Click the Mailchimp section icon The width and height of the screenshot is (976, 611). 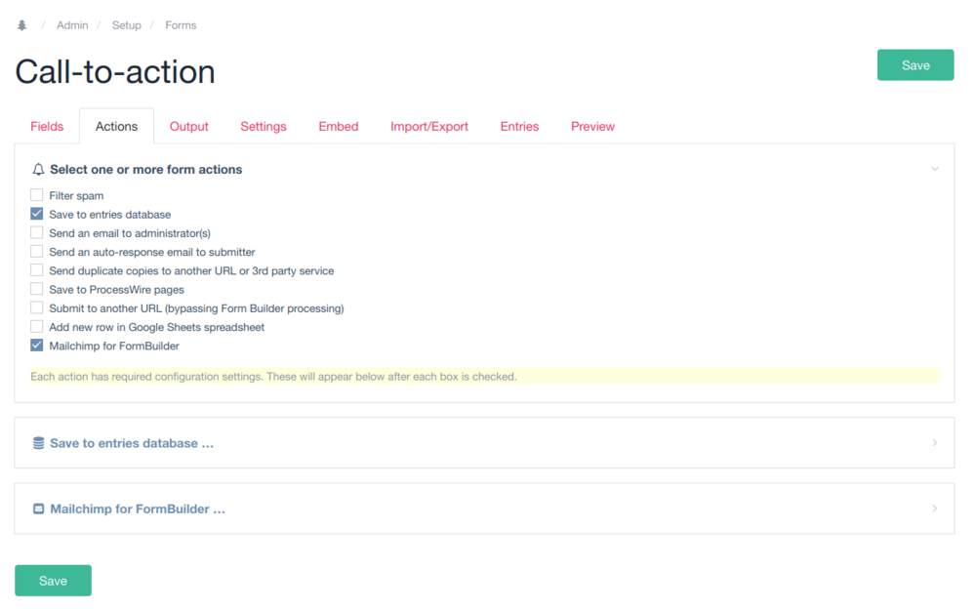38,509
